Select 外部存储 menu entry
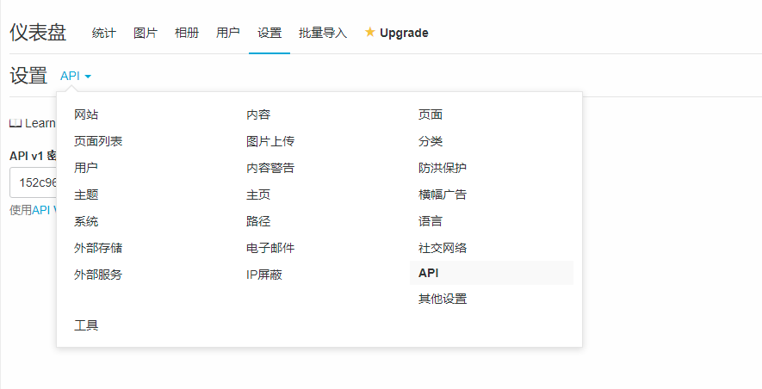This screenshot has height=389, width=762. coord(98,248)
